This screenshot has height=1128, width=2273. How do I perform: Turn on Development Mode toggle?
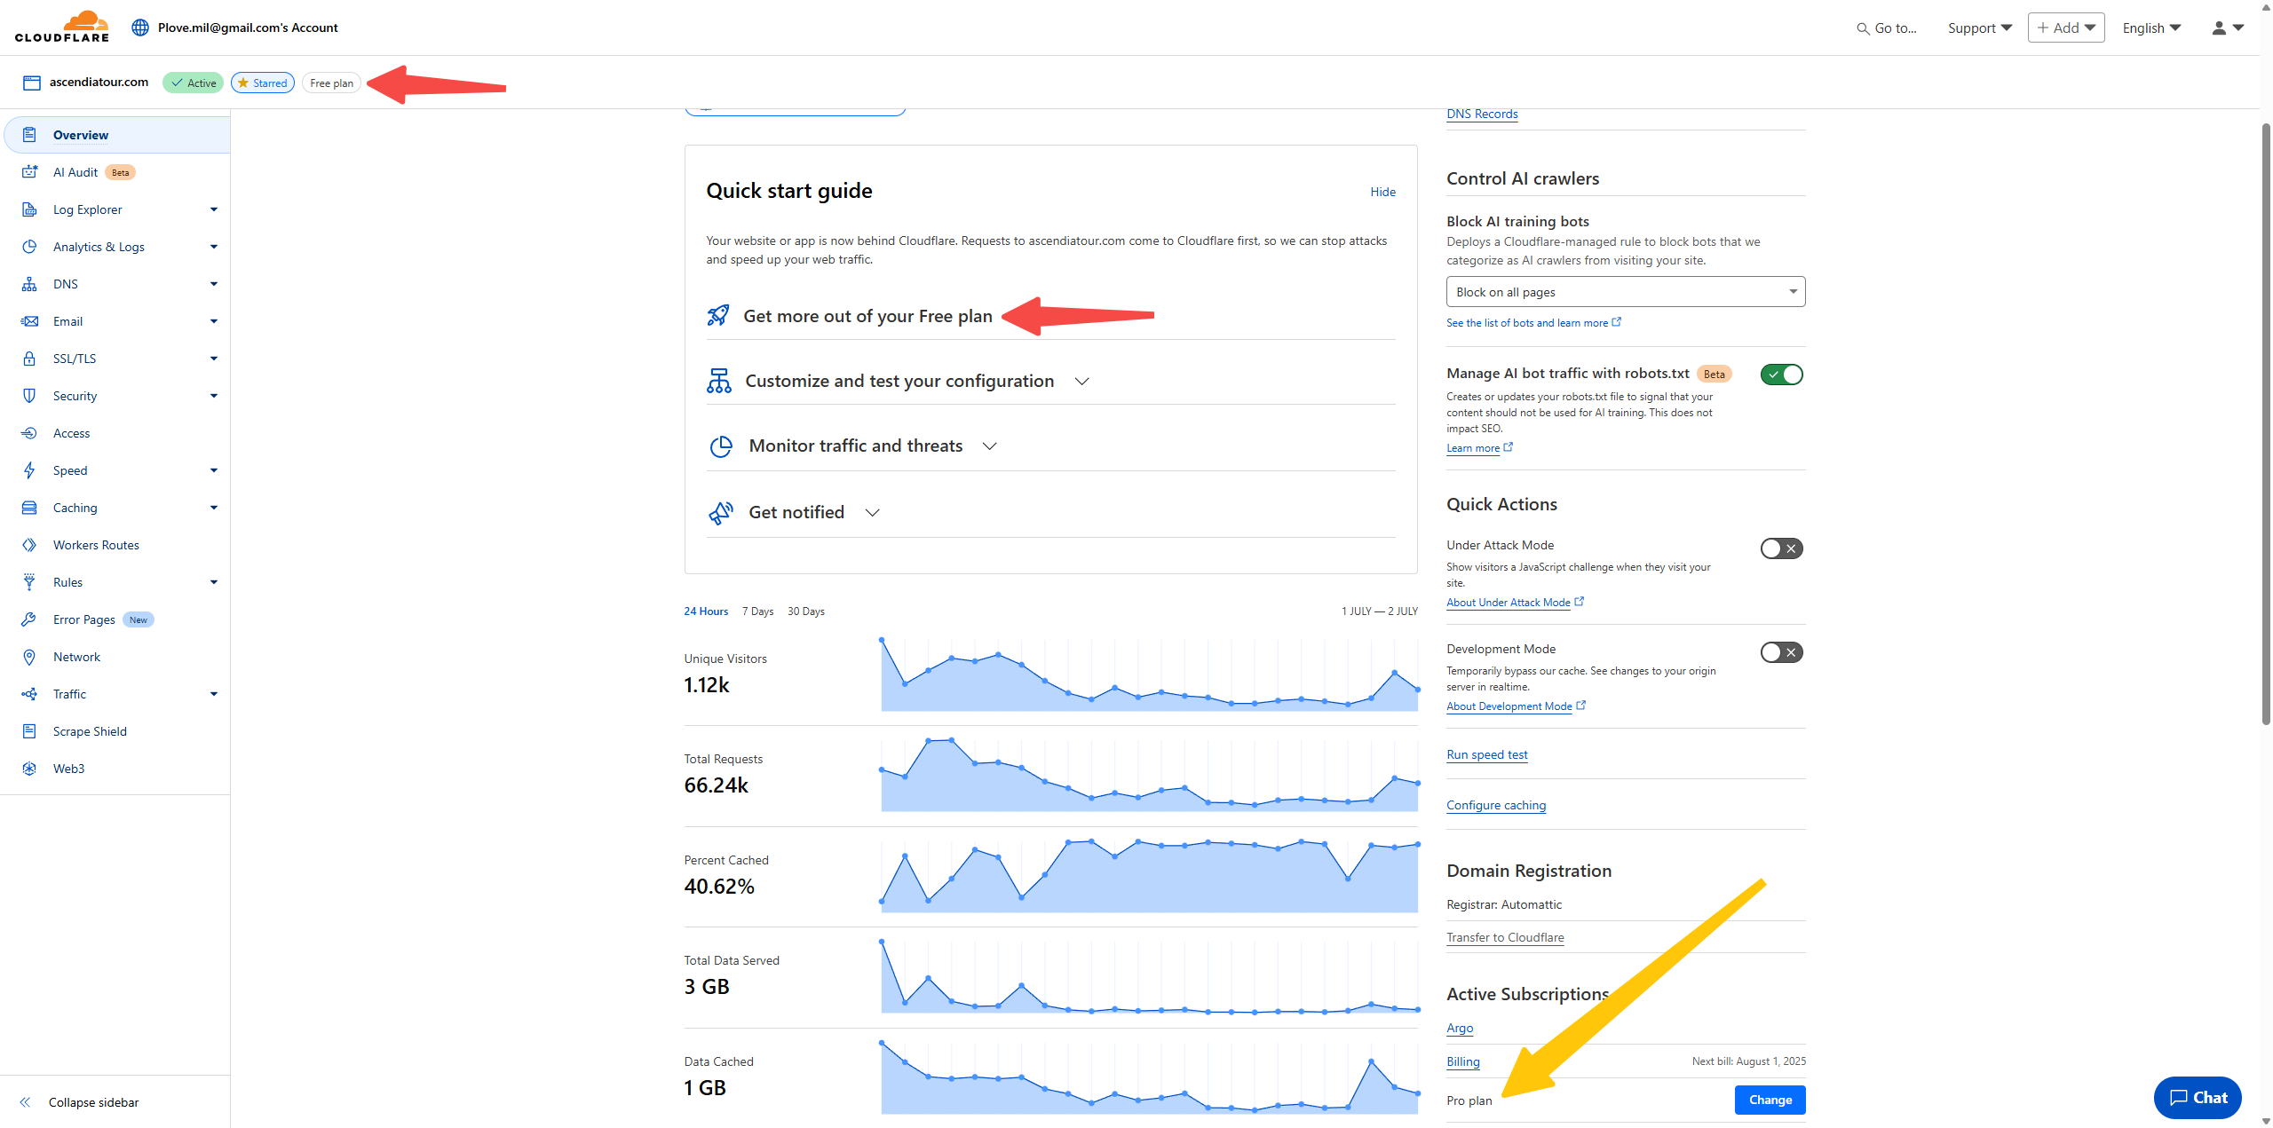(x=1781, y=652)
